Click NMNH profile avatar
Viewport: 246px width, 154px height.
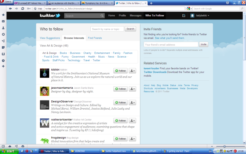(x=45, y=73)
